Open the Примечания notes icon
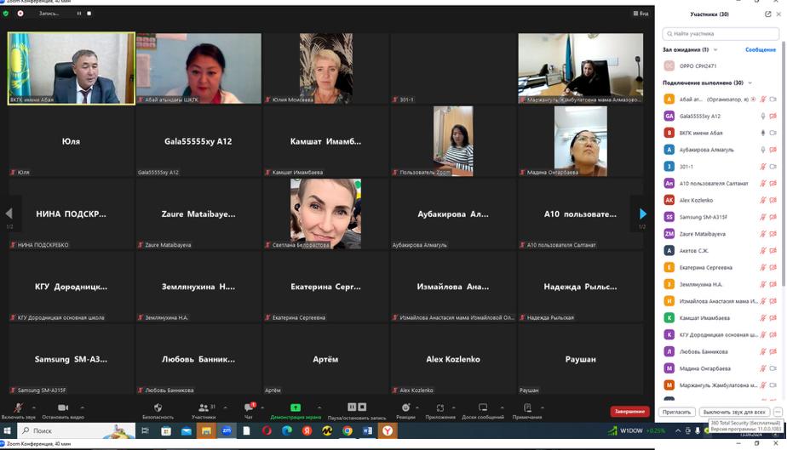This screenshot has width=787, height=450. (527, 407)
